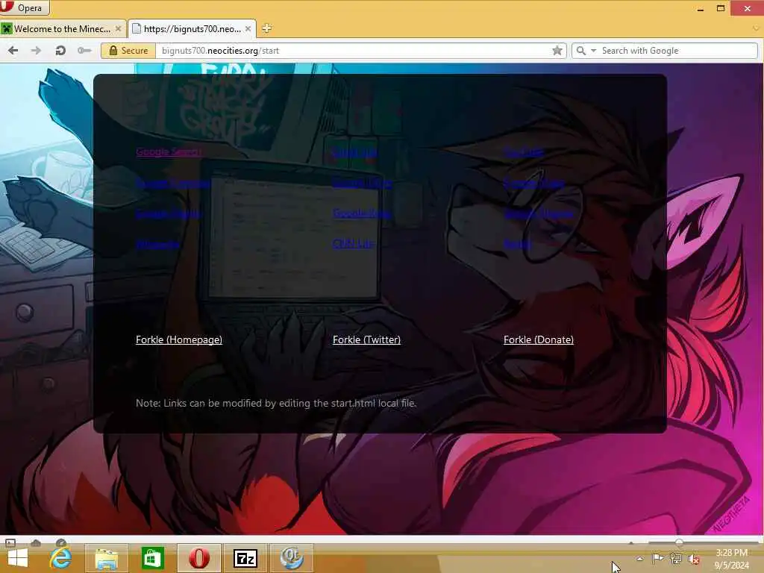The image size is (764, 573).
Task: Switch to the Welcome to the Minecraft tab
Action: tap(63, 29)
